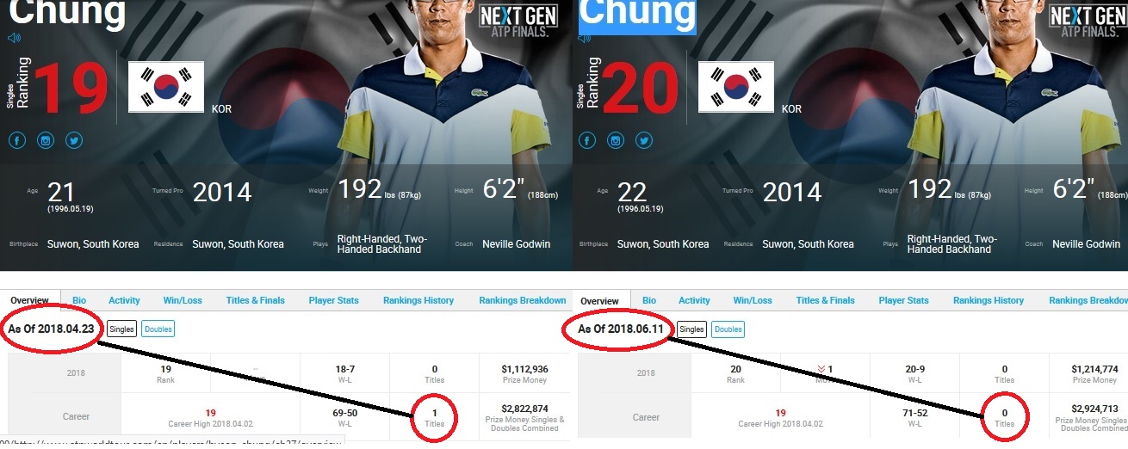1128x449 pixels.
Task: Open the Instagram icon under the 20 ranking
Action: click(x=616, y=140)
